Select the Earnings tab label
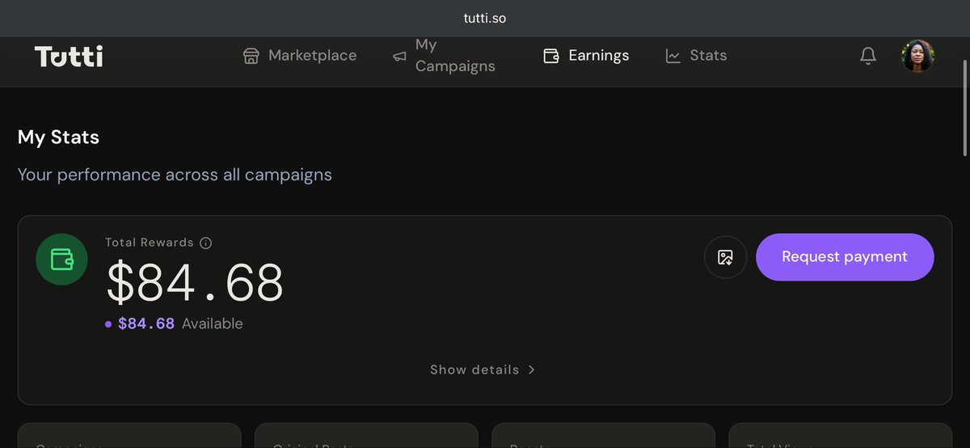Viewport: 970px width, 448px height. point(599,56)
